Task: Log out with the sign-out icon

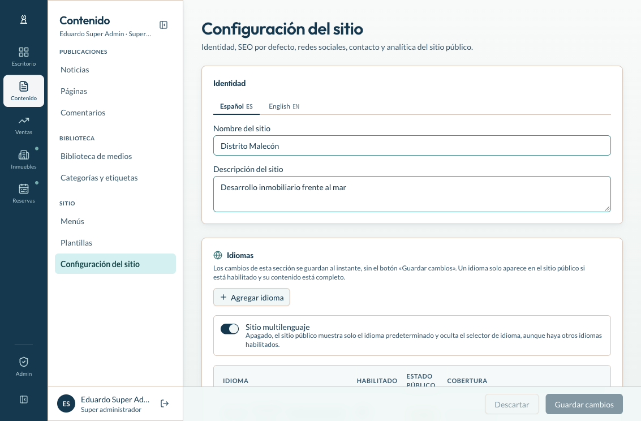Action: click(165, 404)
